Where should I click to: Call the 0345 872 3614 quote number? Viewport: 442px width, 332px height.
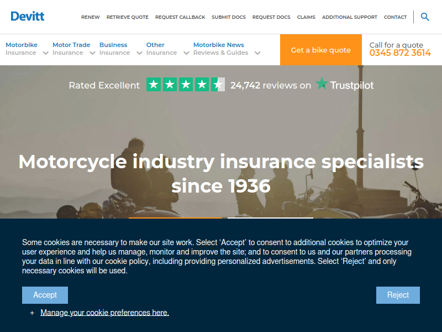click(x=400, y=53)
